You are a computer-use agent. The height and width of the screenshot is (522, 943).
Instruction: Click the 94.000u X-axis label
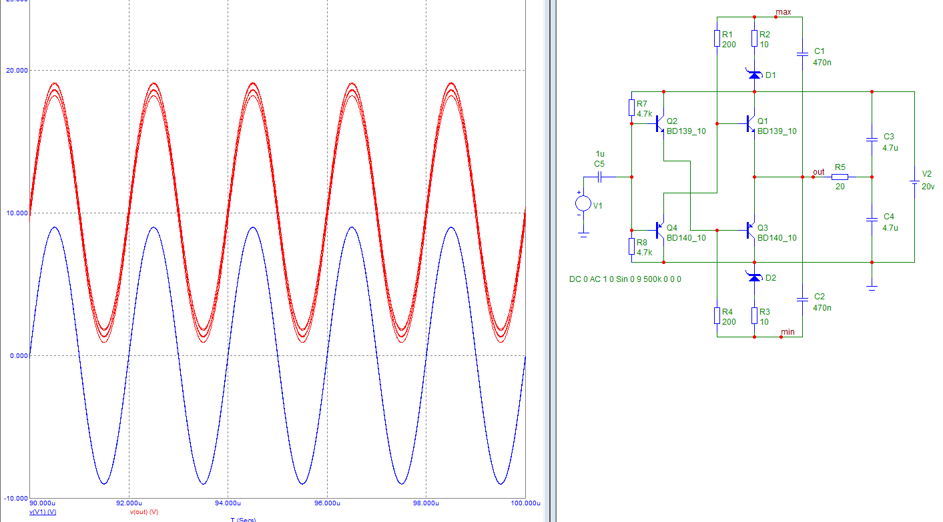tap(228, 503)
